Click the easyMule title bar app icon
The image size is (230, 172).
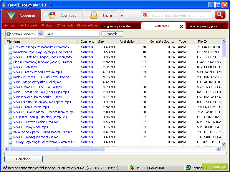4,5
